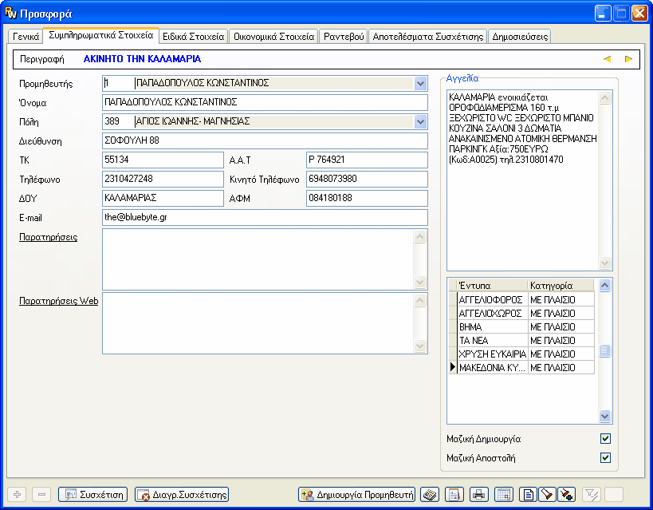This screenshot has width=653, height=510.
Task: Click the Α.Δ.Τ field with Ρ 764921
Action: pos(367,160)
